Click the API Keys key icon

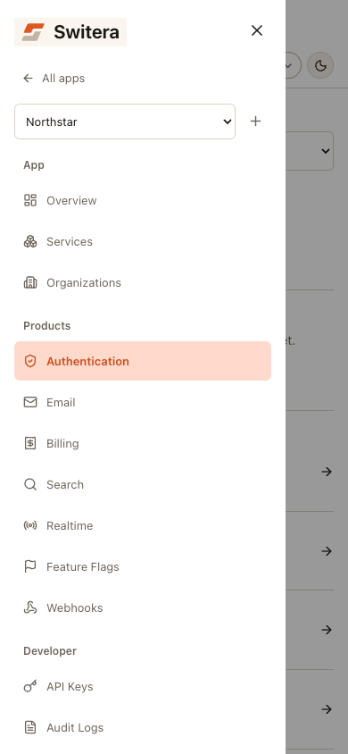pos(30,687)
